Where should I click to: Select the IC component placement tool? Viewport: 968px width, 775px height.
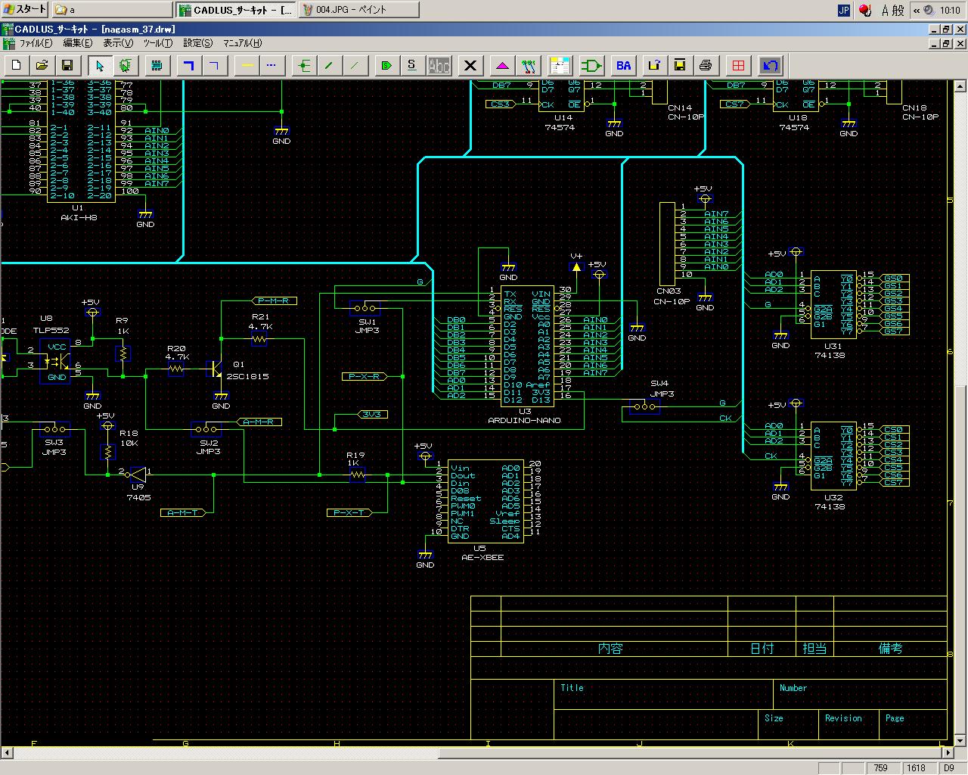tap(157, 66)
